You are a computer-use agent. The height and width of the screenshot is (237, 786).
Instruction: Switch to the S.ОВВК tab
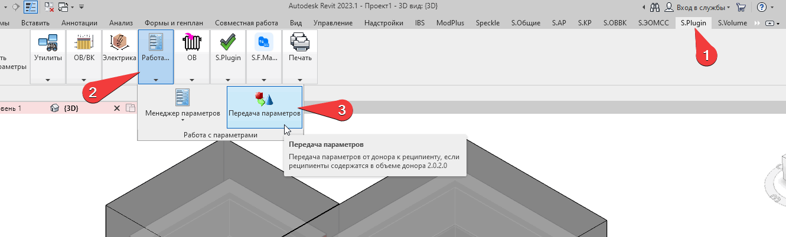[615, 23]
